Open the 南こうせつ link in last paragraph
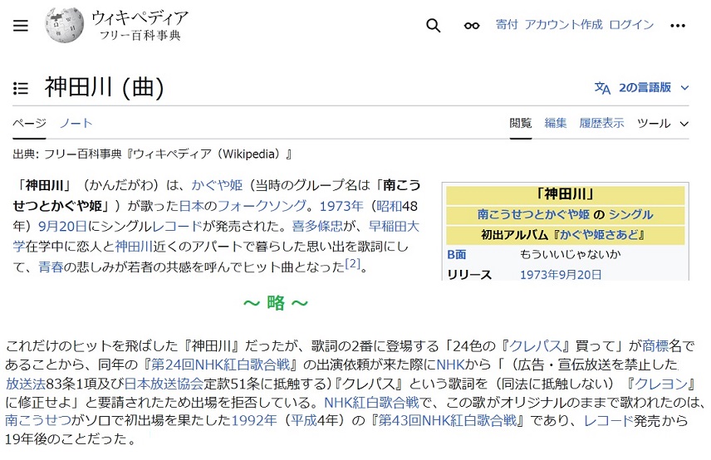This screenshot has width=711, height=460. pos(38,420)
